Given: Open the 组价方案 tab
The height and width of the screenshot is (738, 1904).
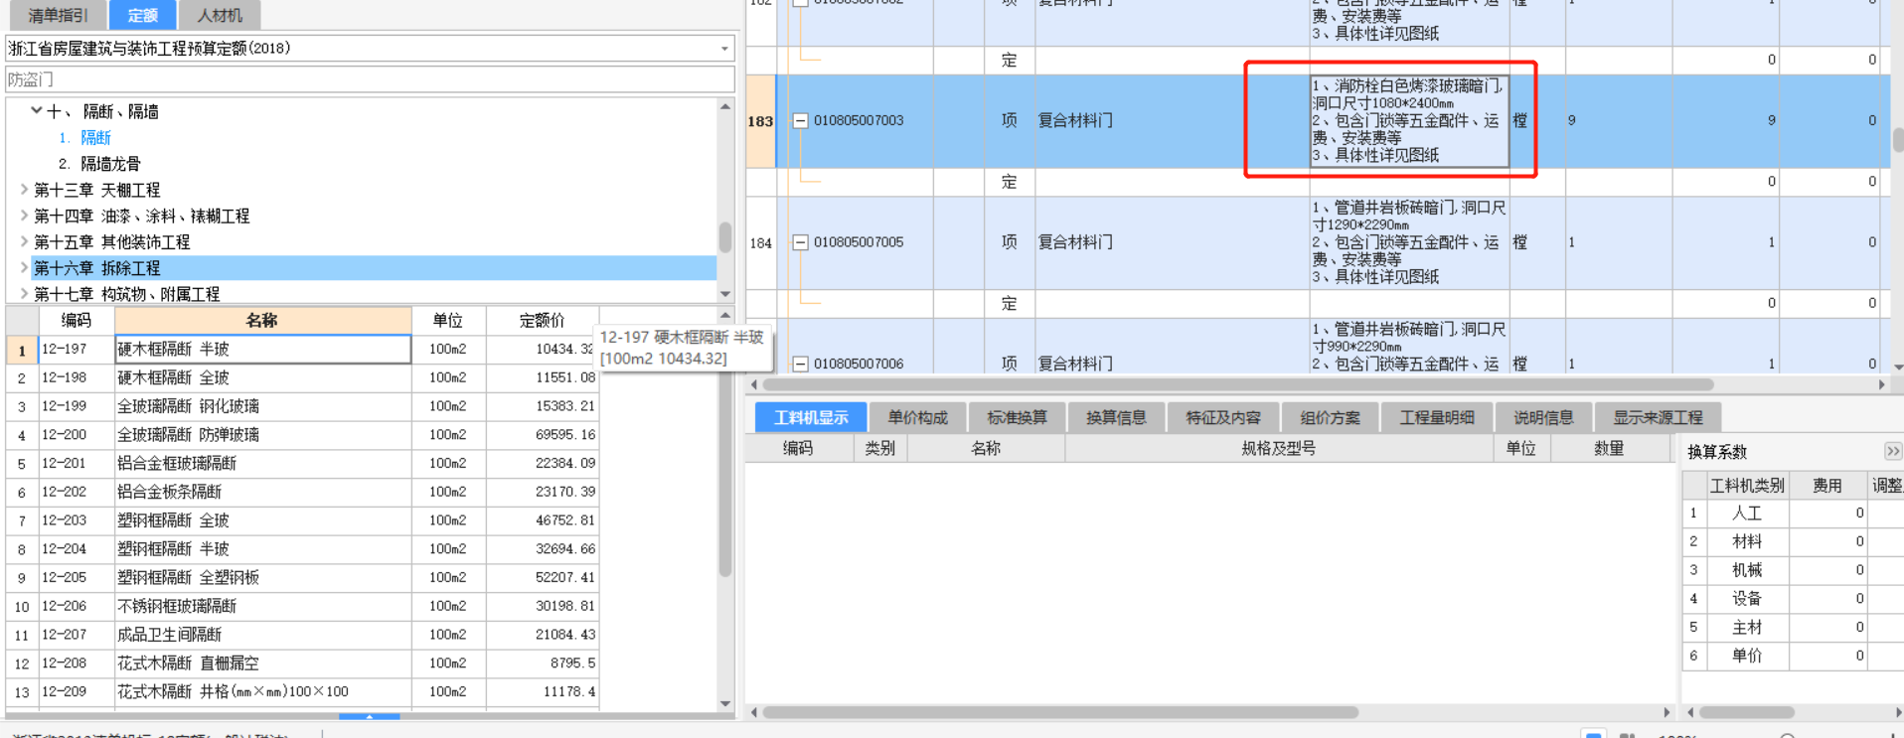Looking at the screenshot, I should point(1330,418).
